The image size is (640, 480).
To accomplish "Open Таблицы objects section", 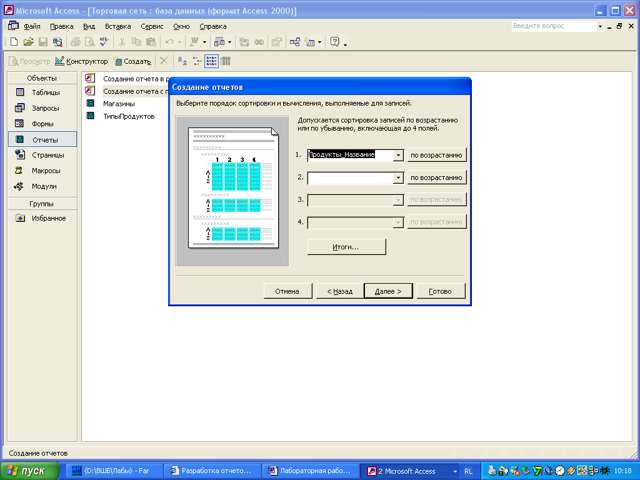I will coord(42,92).
